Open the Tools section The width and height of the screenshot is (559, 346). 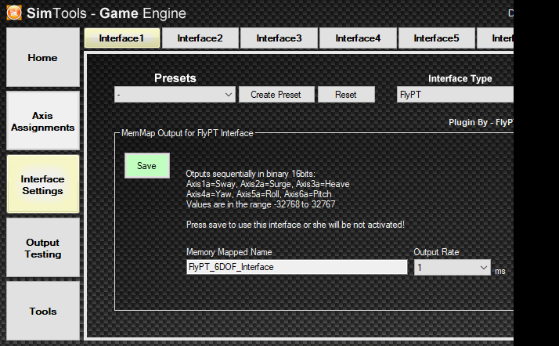43,311
